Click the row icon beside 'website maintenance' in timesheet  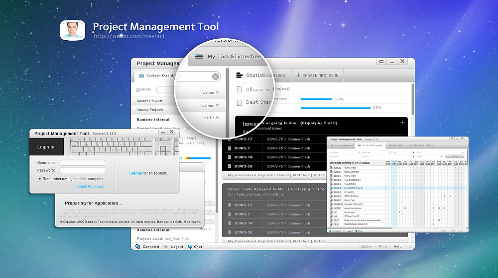click(331, 208)
